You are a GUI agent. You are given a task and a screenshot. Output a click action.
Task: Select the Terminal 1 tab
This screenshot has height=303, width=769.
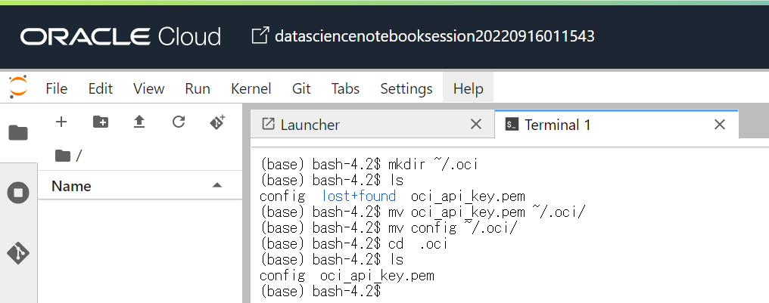tap(557, 125)
